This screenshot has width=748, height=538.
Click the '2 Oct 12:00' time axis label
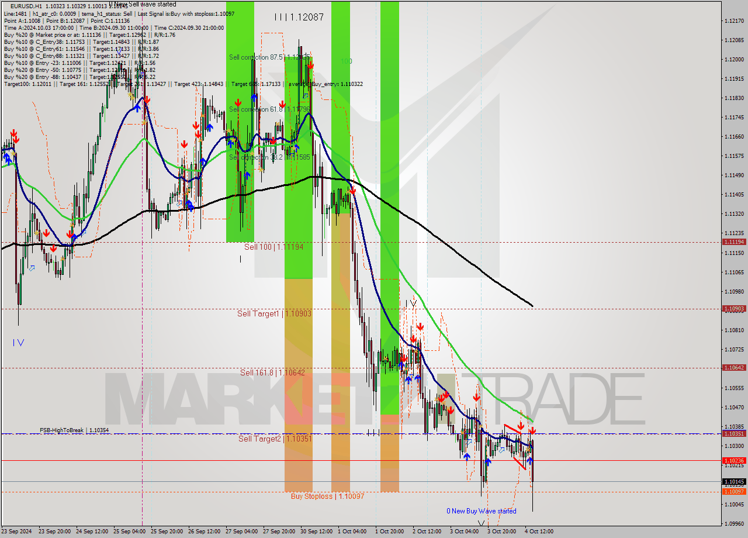pos(427,532)
